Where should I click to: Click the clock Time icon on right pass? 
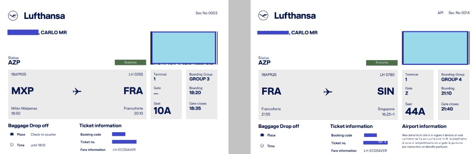pos(262,146)
